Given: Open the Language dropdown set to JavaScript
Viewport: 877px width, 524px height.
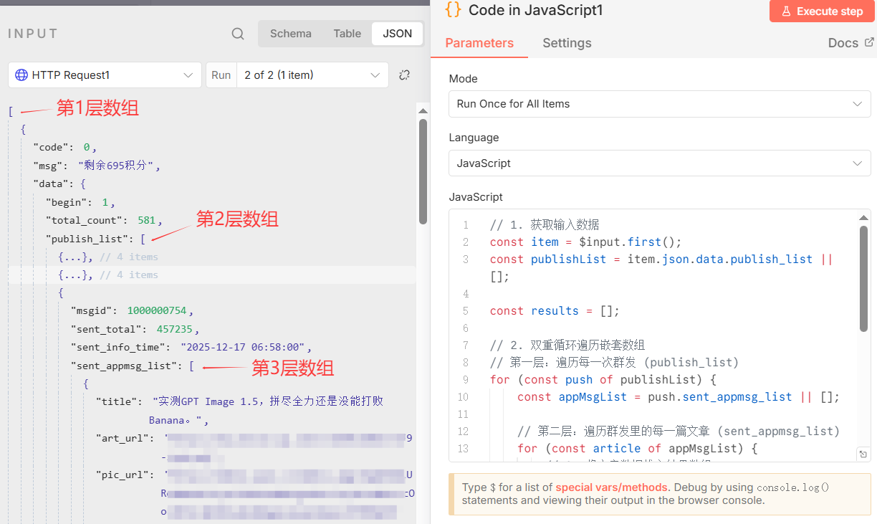Looking at the screenshot, I should pyautogui.click(x=658, y=163).
